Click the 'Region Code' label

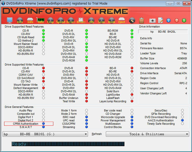148,78
